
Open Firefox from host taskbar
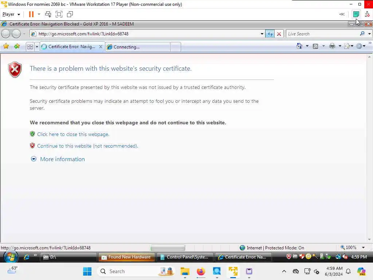[x=201, y=271]
